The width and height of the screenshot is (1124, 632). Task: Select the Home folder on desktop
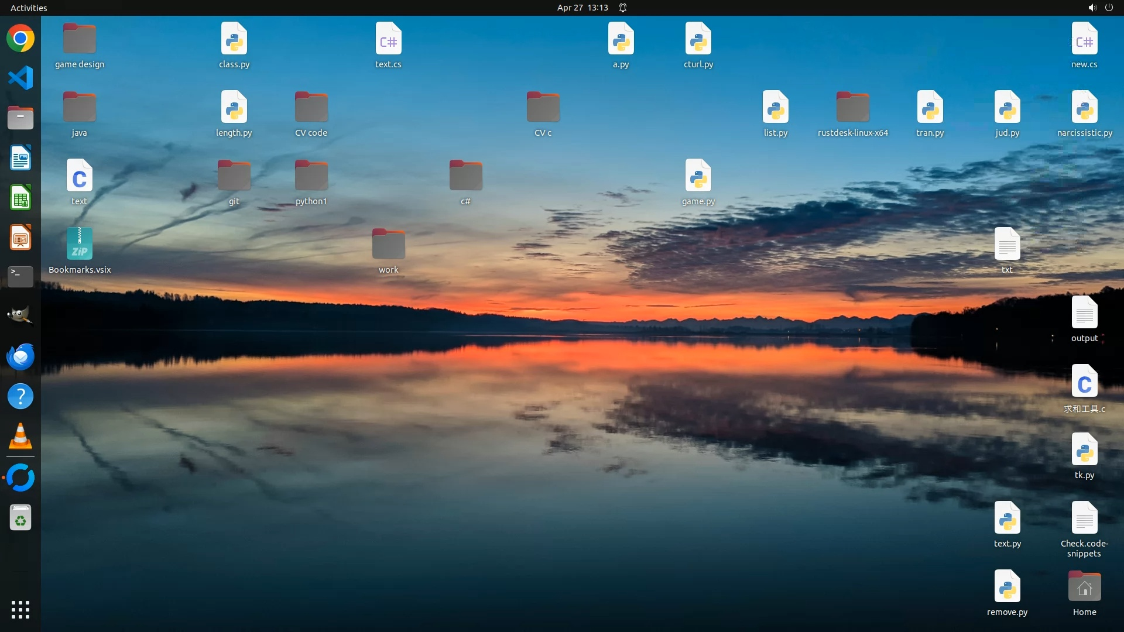point(1084,587)
